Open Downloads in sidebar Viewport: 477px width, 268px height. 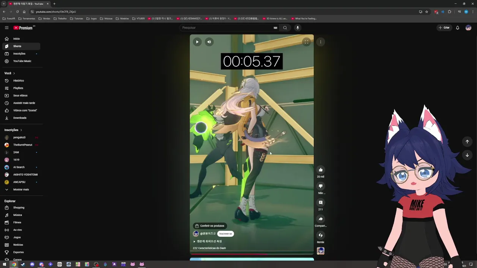(21, 118)
